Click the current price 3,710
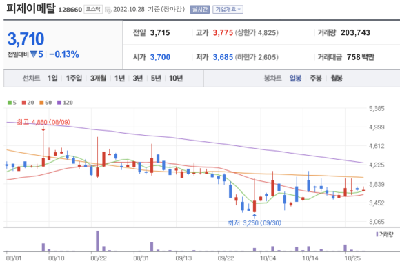 click(x=26, y=39)
